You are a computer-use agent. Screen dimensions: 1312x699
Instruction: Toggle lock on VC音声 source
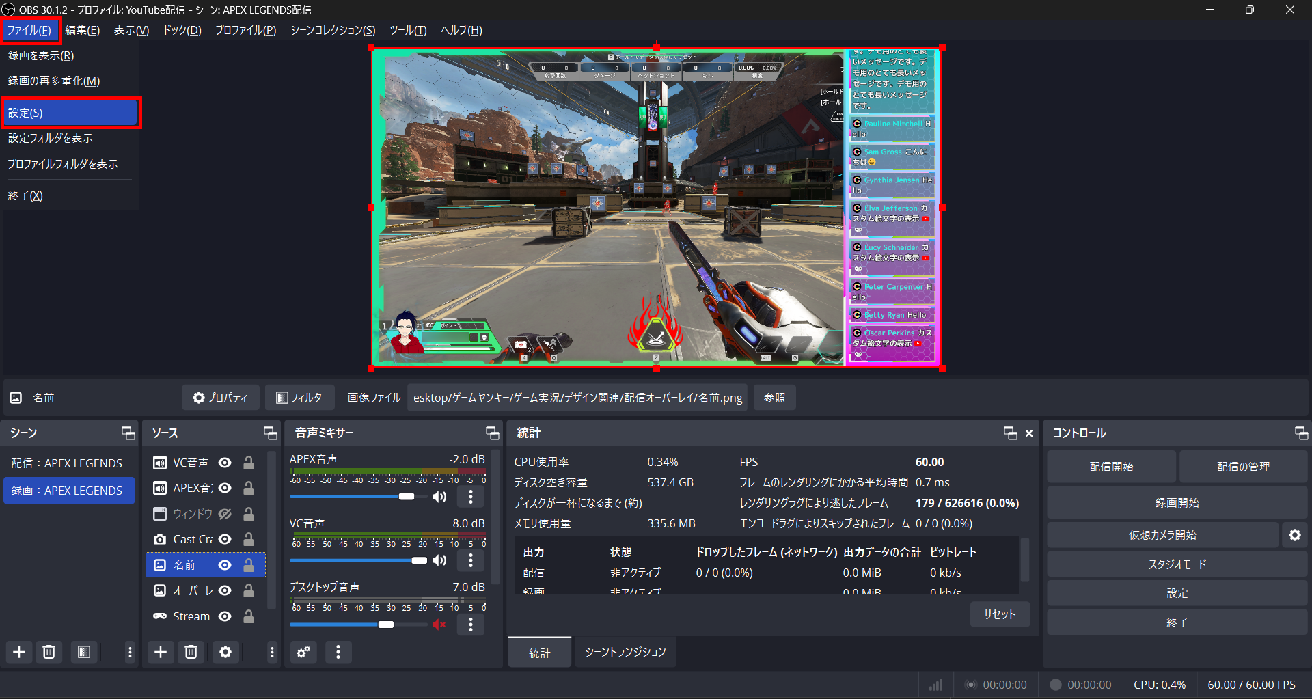point(249,463)
